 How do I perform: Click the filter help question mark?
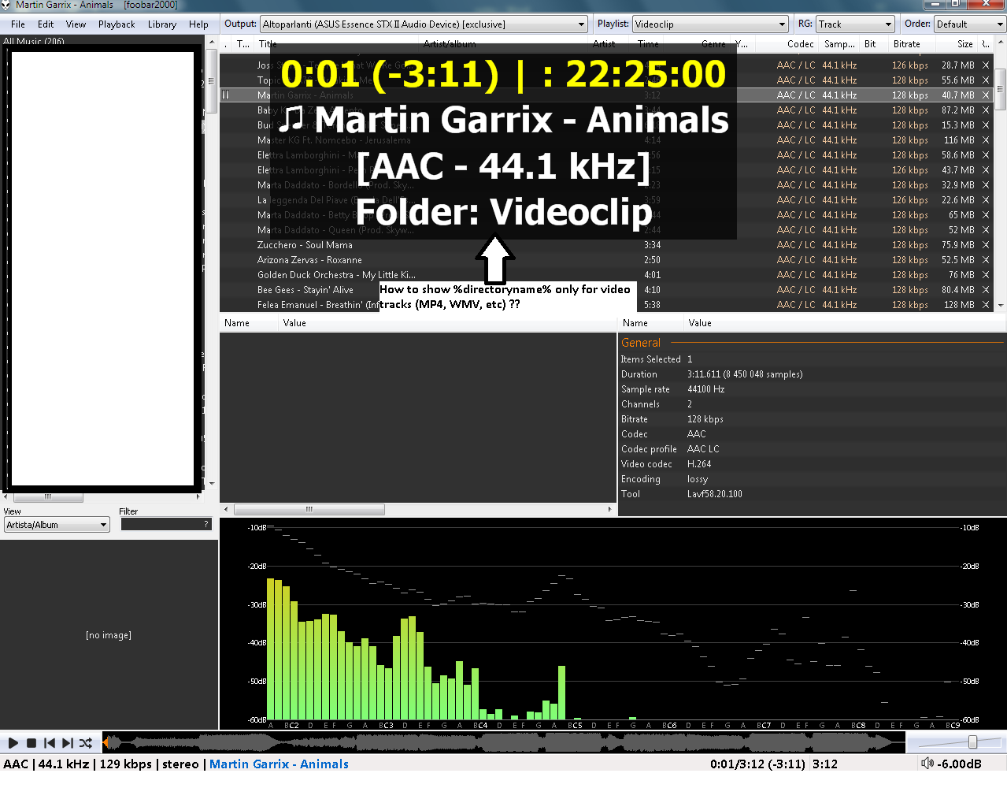pyautogui.click(x=206, y=524)
